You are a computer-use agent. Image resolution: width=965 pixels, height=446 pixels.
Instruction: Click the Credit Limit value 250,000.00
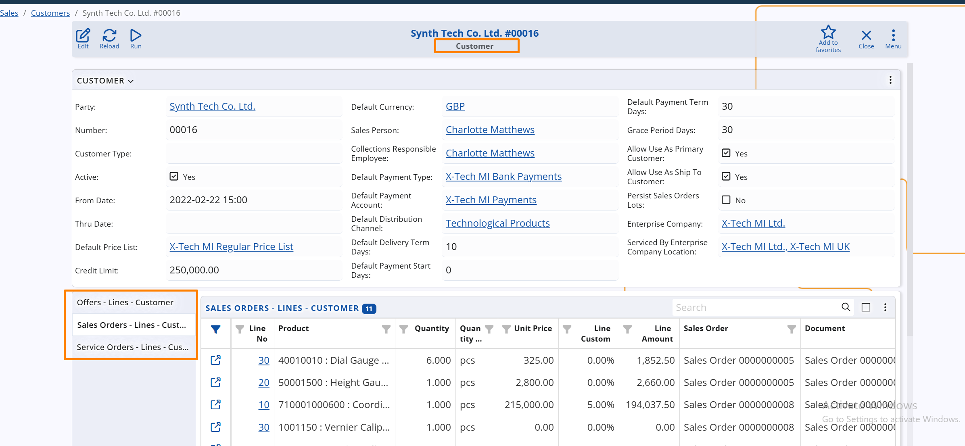(x=194, y=270)
